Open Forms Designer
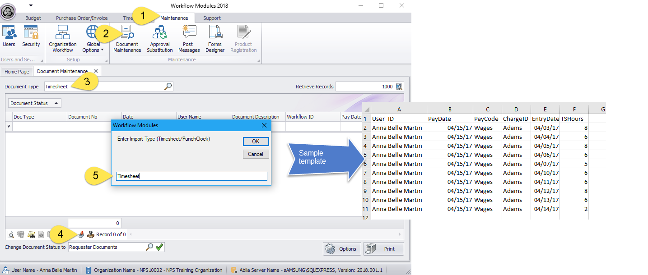The height and width of the screenshot is (275, 648). click(215, 39)
